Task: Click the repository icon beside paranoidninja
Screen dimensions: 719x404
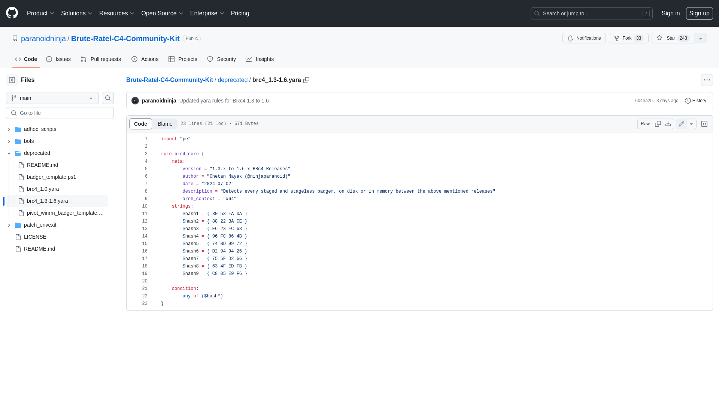Action: click(x=15, y=39)
